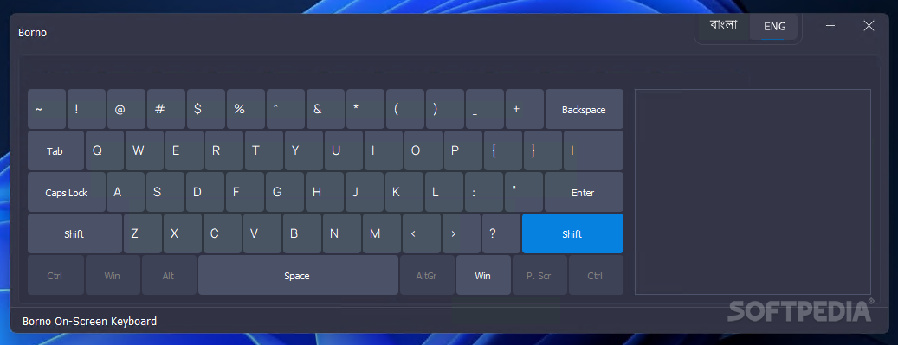Tap the C letter key
898x345 pixels.
point(223,233)
